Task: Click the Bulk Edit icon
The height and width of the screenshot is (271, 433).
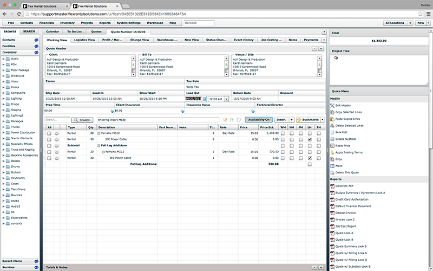Action: [332, 132]
